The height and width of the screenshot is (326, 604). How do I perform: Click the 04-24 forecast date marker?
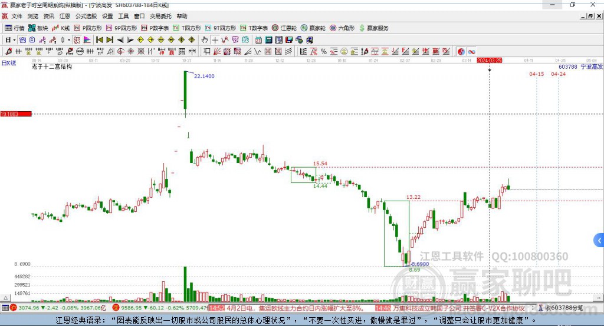coord(558,74)
